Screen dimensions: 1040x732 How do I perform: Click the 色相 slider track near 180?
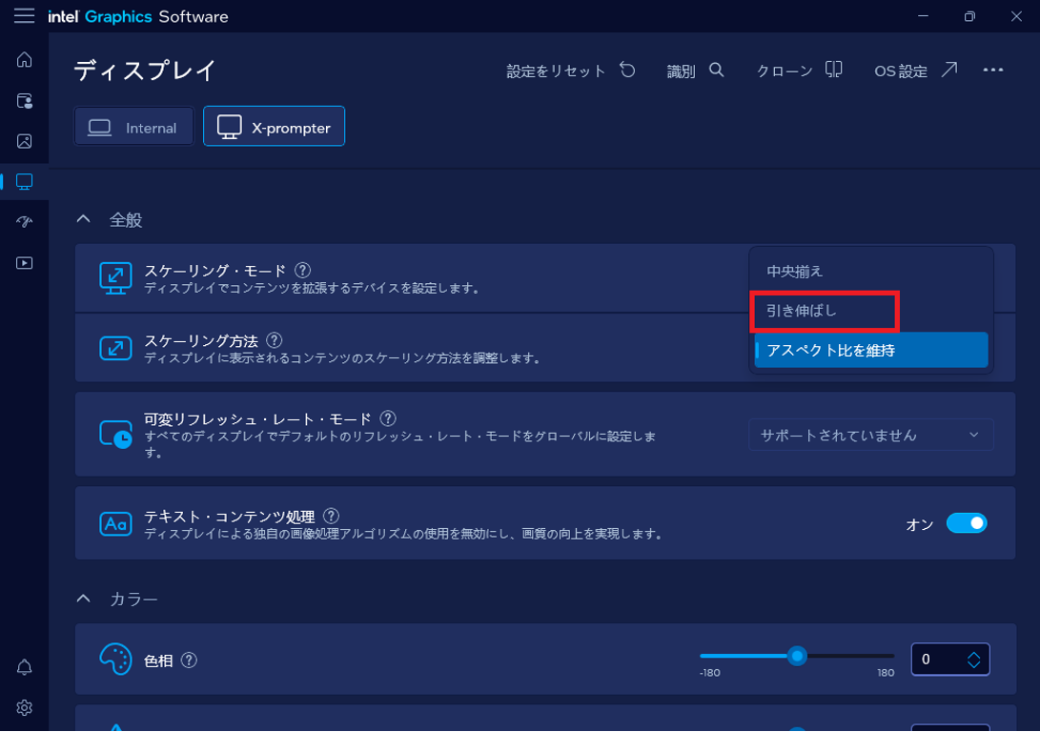tap(886, 657)
